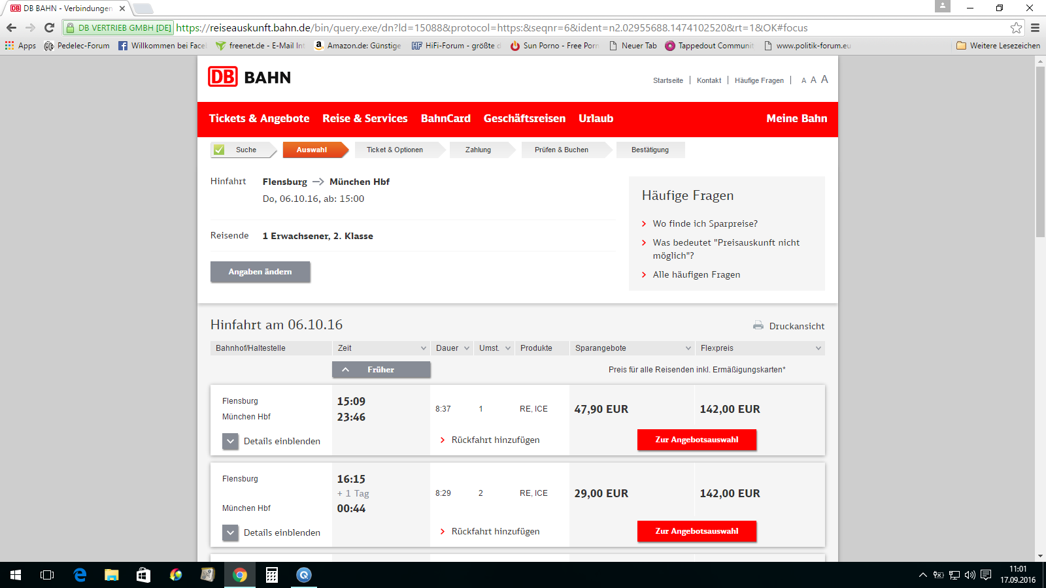
Task: Open Pedelec-Forum bookmark
Action: 76,46
